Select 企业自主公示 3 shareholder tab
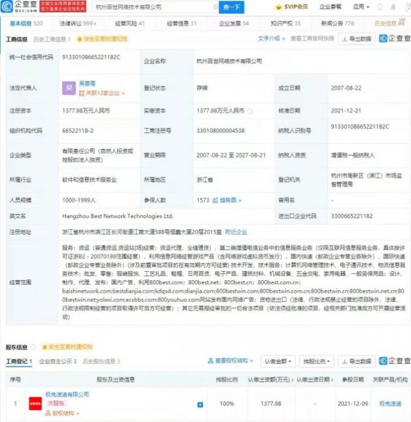Screen dimensions: 411x422 (58, 361)
